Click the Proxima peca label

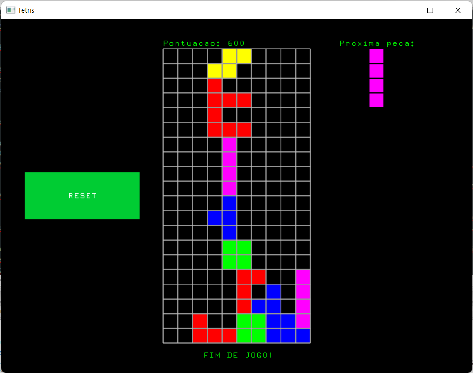click(377, 43)
